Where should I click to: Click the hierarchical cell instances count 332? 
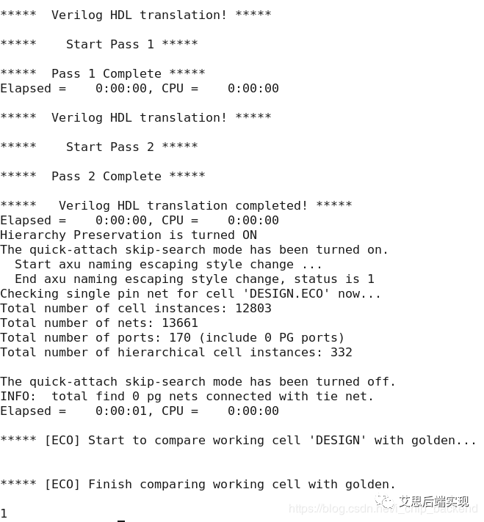pos(342,352)
